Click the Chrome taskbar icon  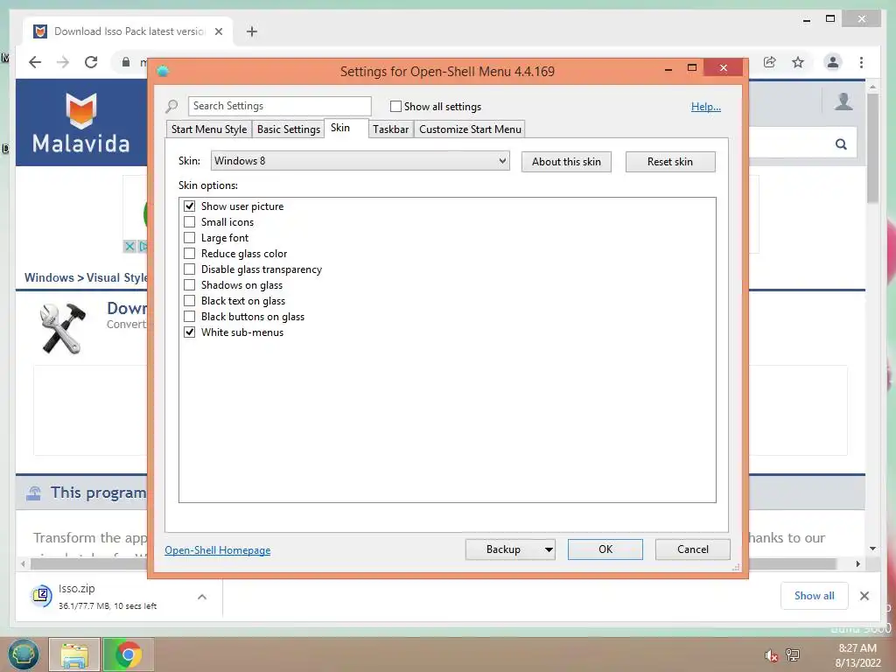coord(128,654)
